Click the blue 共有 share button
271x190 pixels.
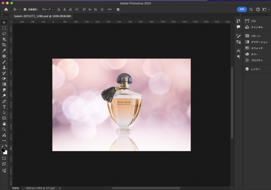[x=242, y=9]
